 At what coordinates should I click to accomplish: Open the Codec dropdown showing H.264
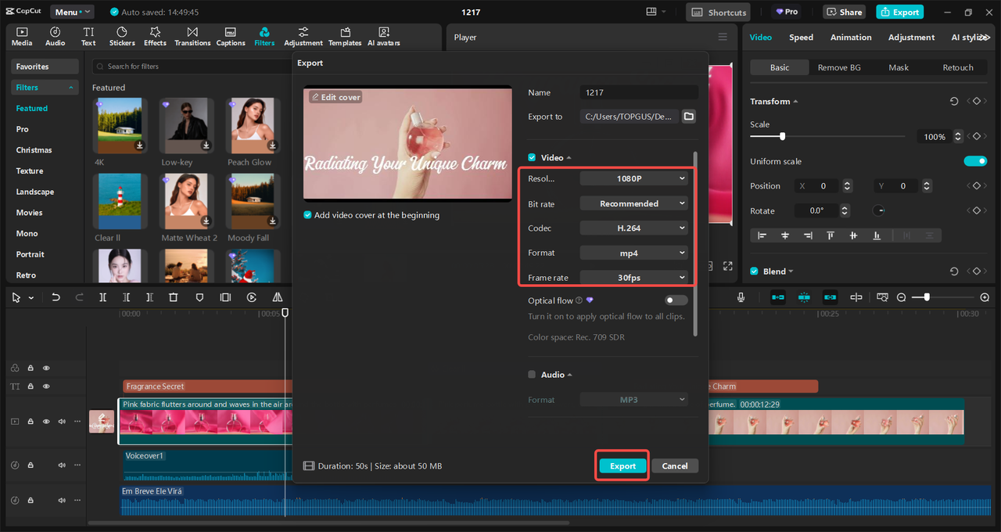tap(633, 228)
